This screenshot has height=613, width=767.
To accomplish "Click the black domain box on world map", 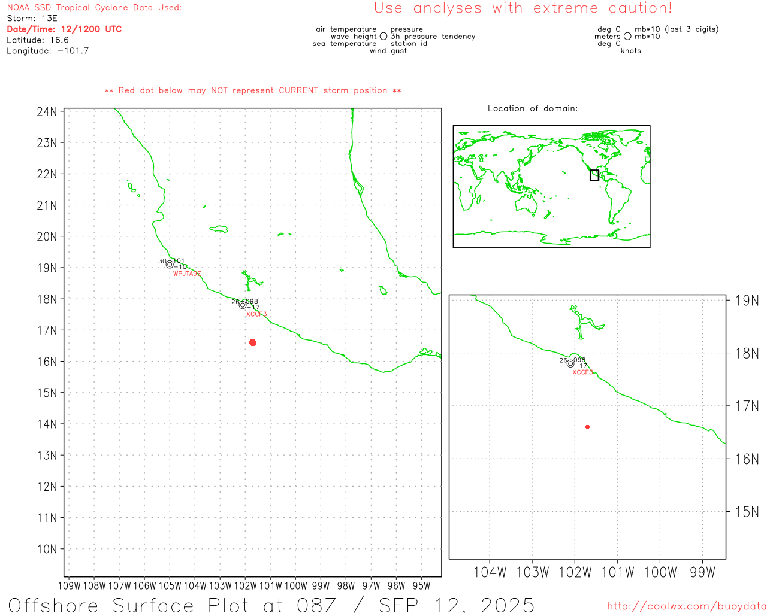I will coord(594,175).
